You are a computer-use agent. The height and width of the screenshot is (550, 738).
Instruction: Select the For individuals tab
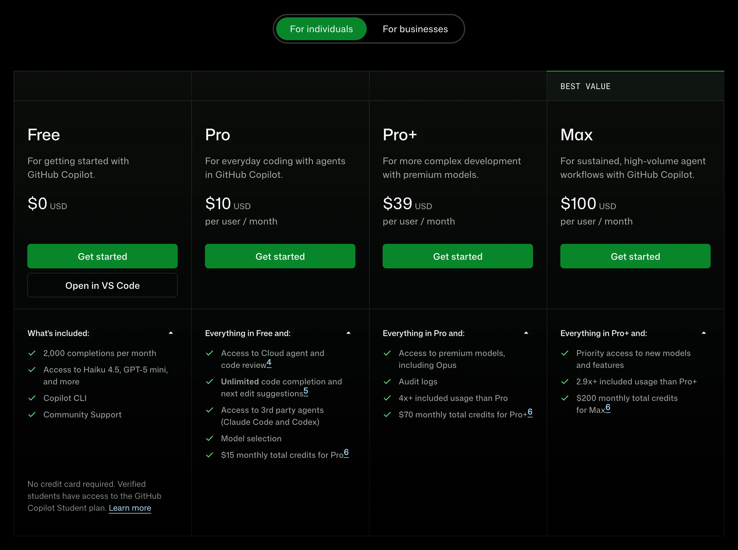(321, 29)
